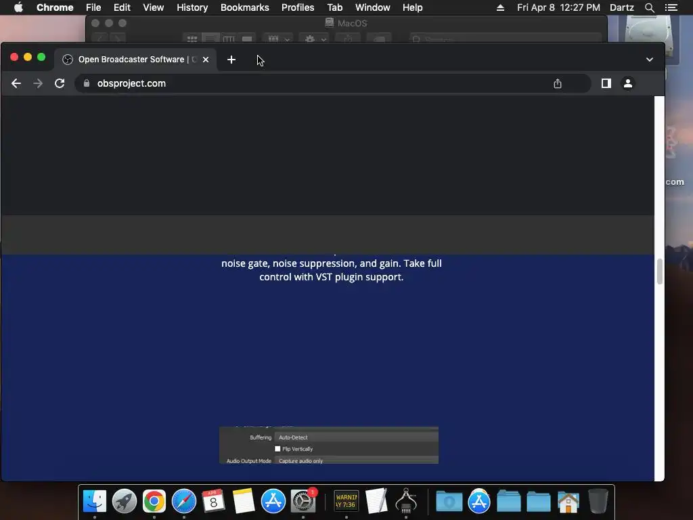Open the Apple menu
The image size is (693, 520).
tap(18, 7)
